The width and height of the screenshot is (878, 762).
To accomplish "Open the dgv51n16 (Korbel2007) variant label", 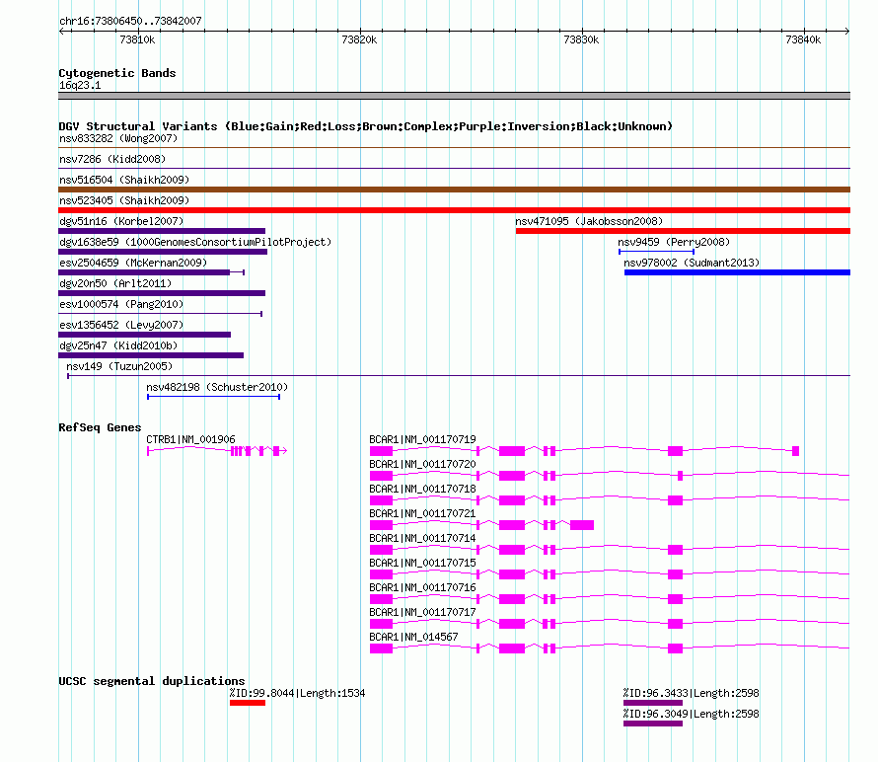I will click(x=121, y=221).
